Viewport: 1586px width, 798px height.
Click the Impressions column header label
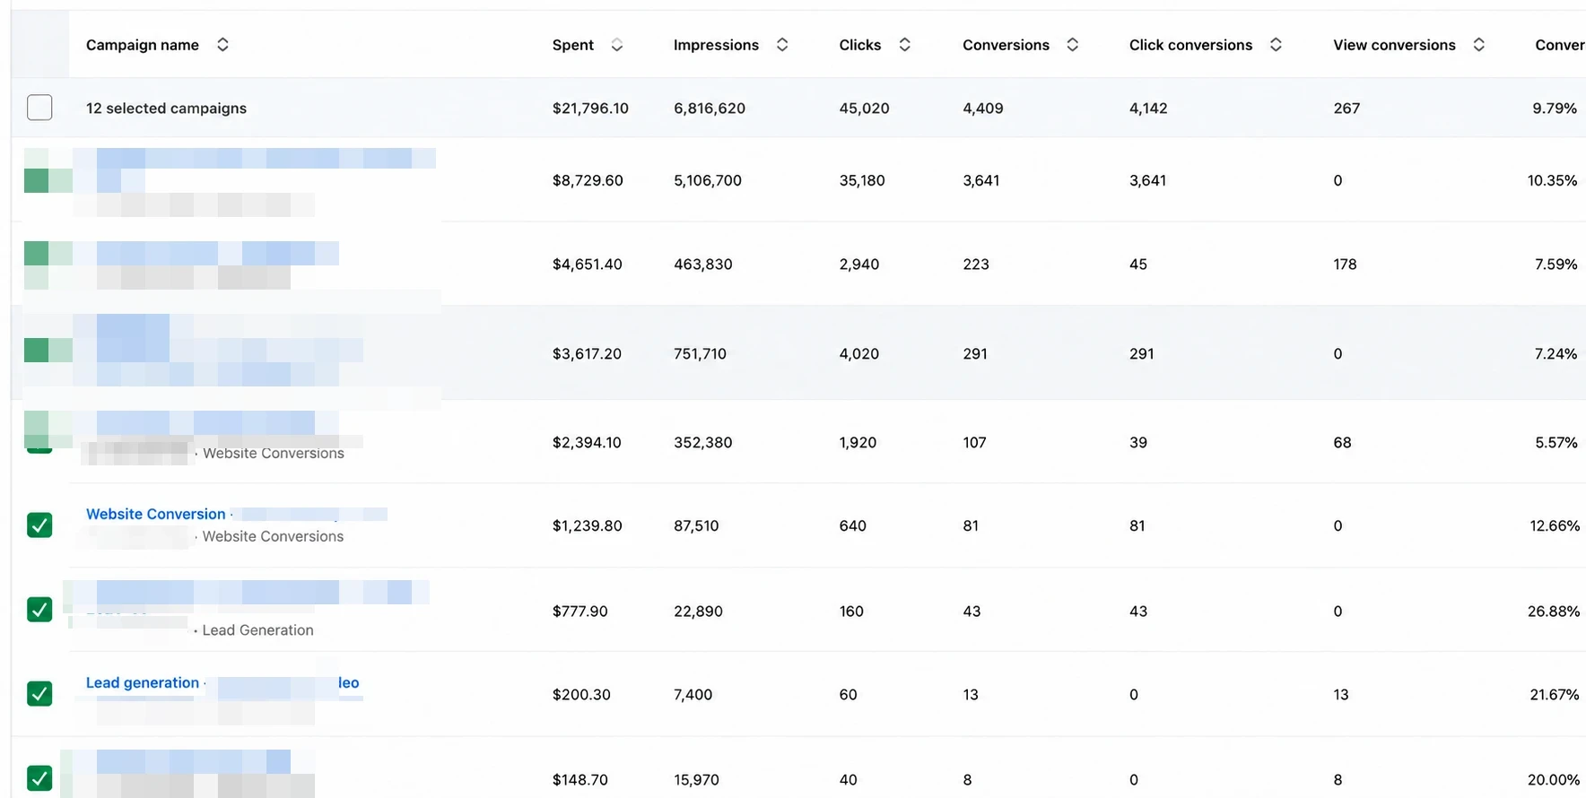716,45
